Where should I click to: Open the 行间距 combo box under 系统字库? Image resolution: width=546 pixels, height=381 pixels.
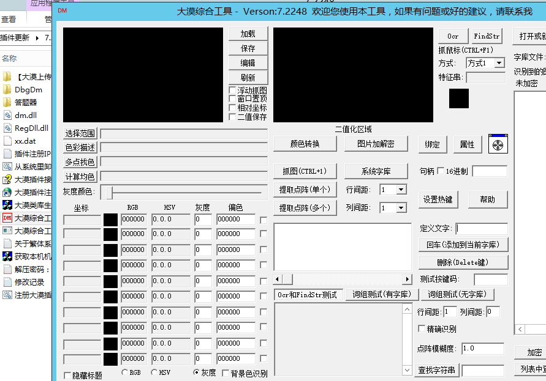point(401,190)
